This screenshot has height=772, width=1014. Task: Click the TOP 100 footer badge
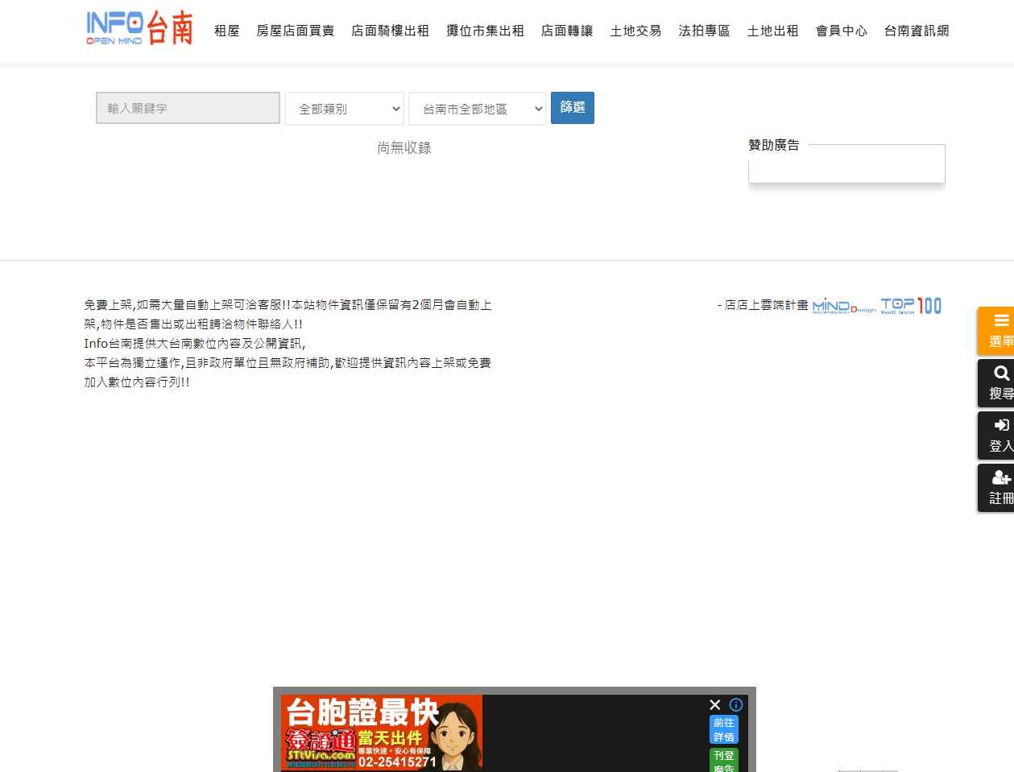pyautogui.click(x=910, y=305)
